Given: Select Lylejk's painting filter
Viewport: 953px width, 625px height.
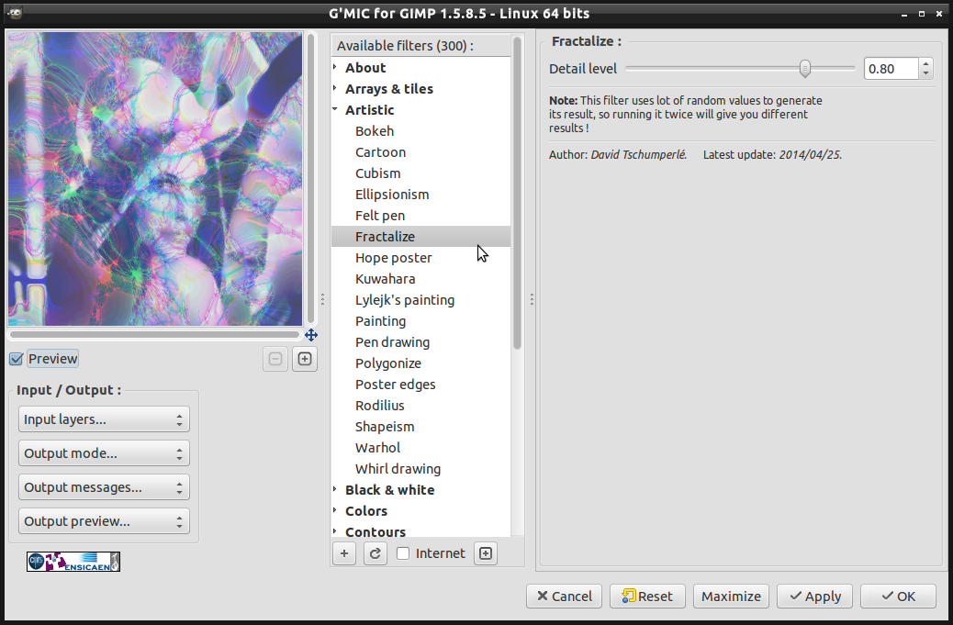Looking at the screenshot, I should click(x=405, y=300).
